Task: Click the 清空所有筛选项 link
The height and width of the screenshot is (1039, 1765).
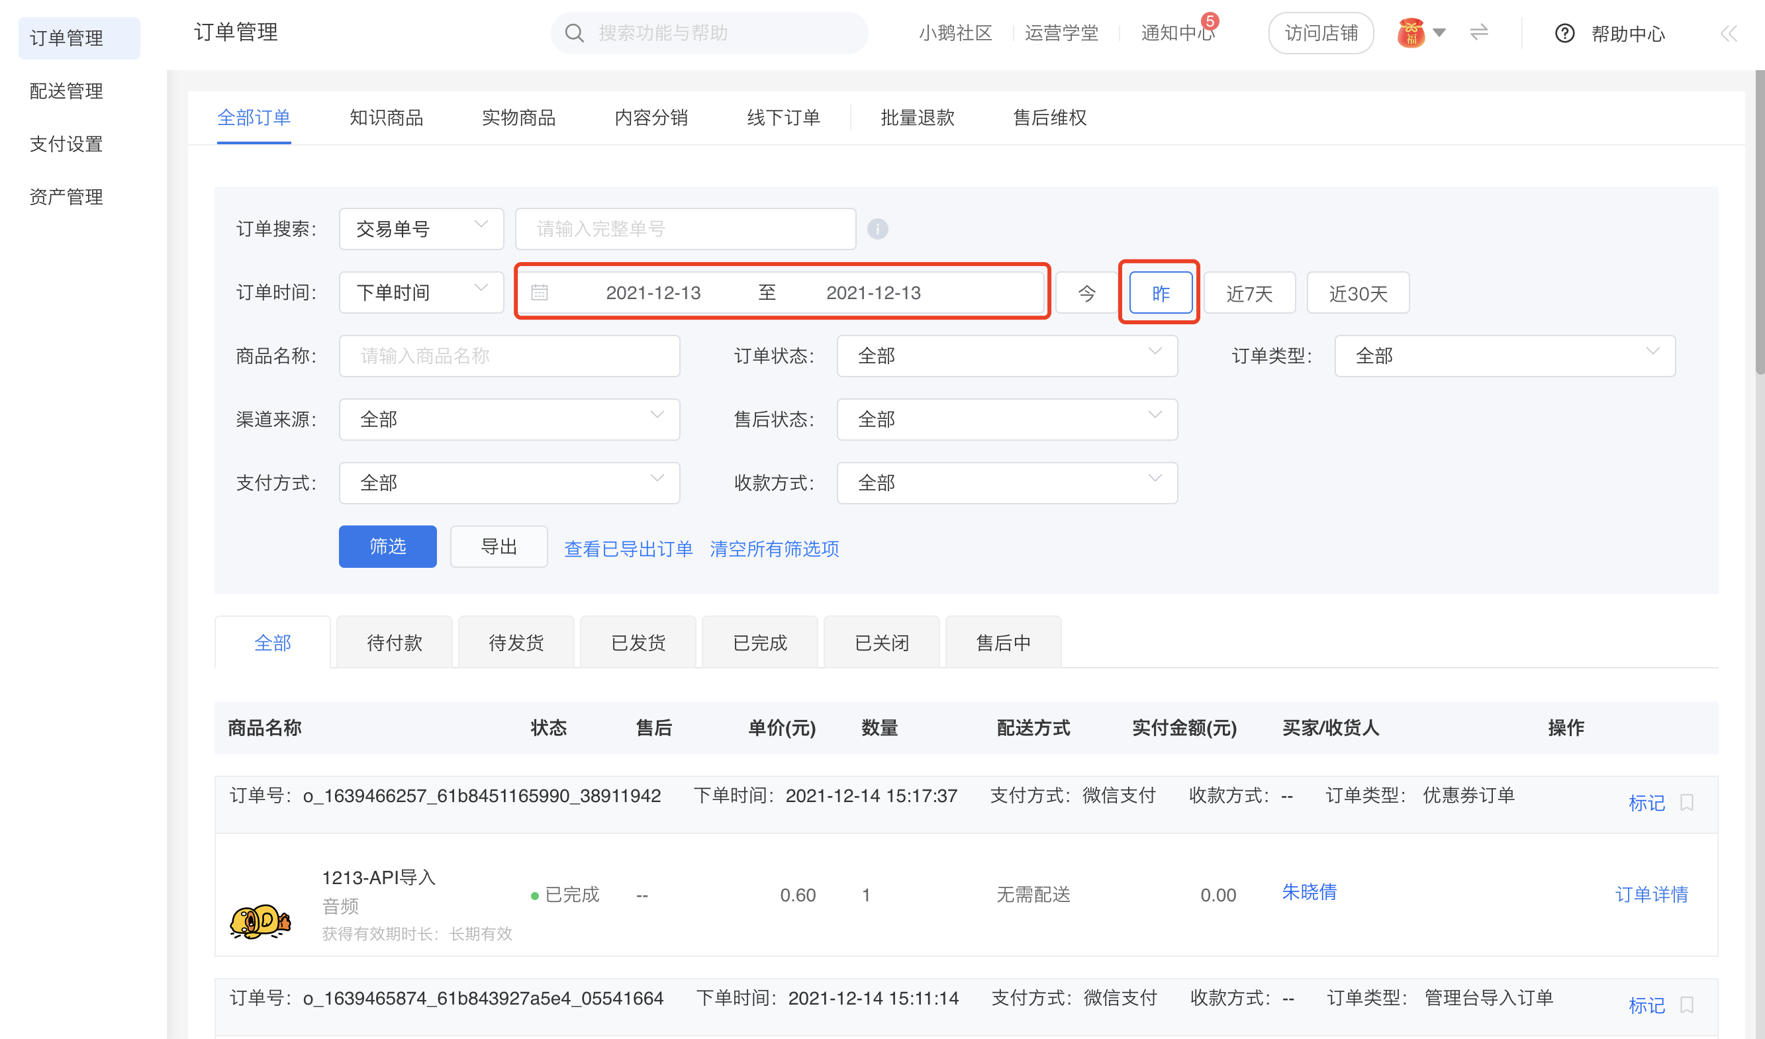Action: coord(775,548)
